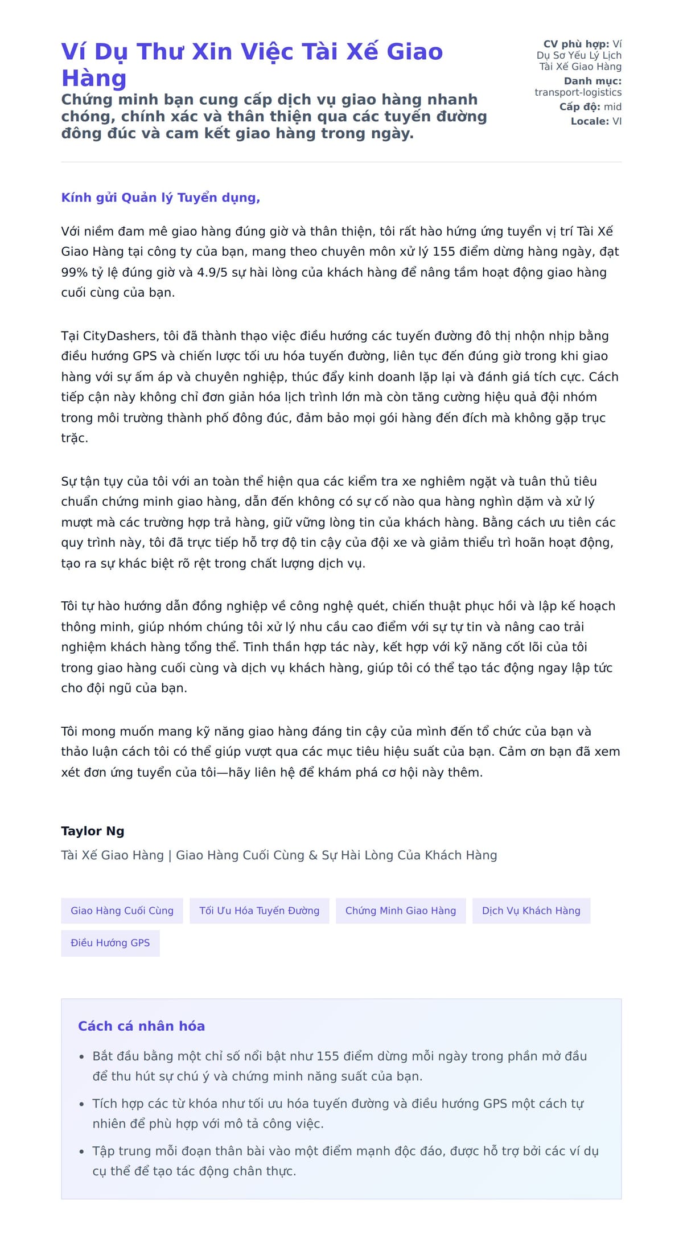Click the greeting "Kính gửi Quản lý Tuyển dụng"
The width and height of the screenshot is (683, 1238).
(161, 198)
